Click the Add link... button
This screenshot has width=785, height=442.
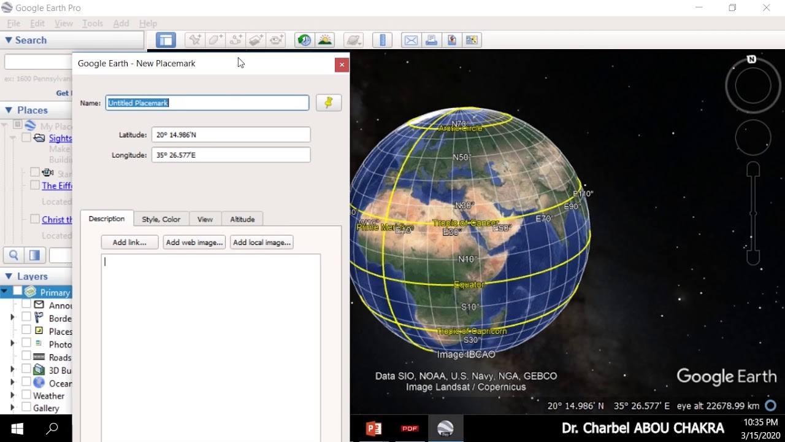129,242
